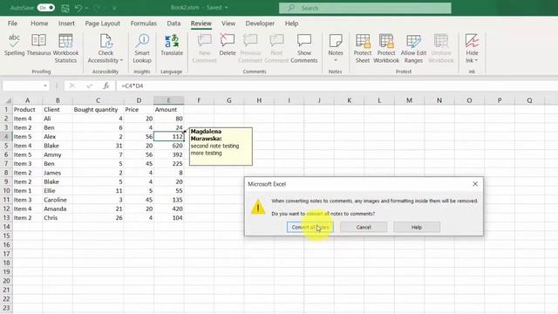The height and width of the screenshot is (314, 558).
Task: Select the cell containing 'Amanda'
Action: click(58, 208)
